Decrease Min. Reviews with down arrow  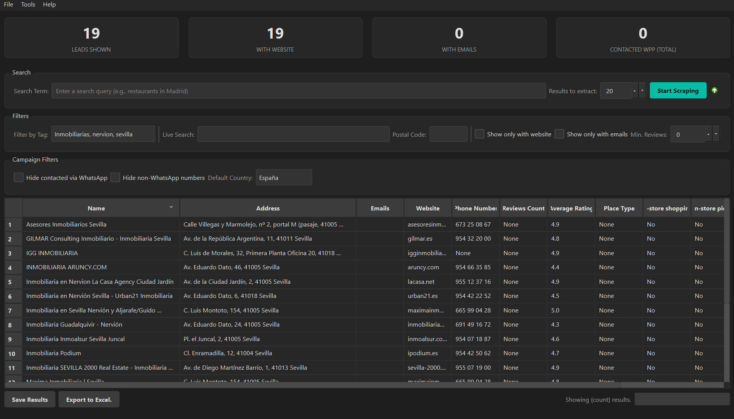tap(716, 134)
